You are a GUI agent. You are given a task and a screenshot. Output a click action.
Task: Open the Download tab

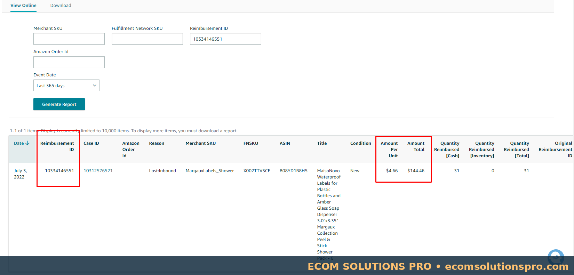coord(61,6)
